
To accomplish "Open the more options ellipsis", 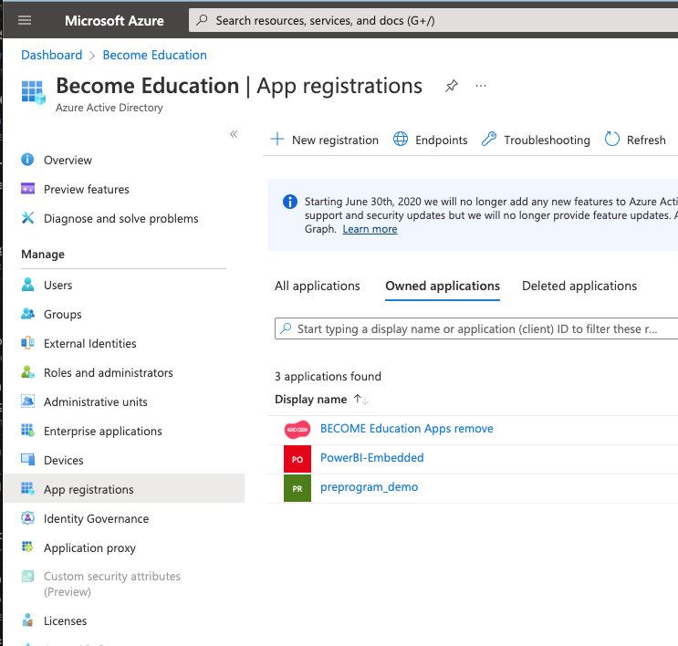I will coord(480,86).
